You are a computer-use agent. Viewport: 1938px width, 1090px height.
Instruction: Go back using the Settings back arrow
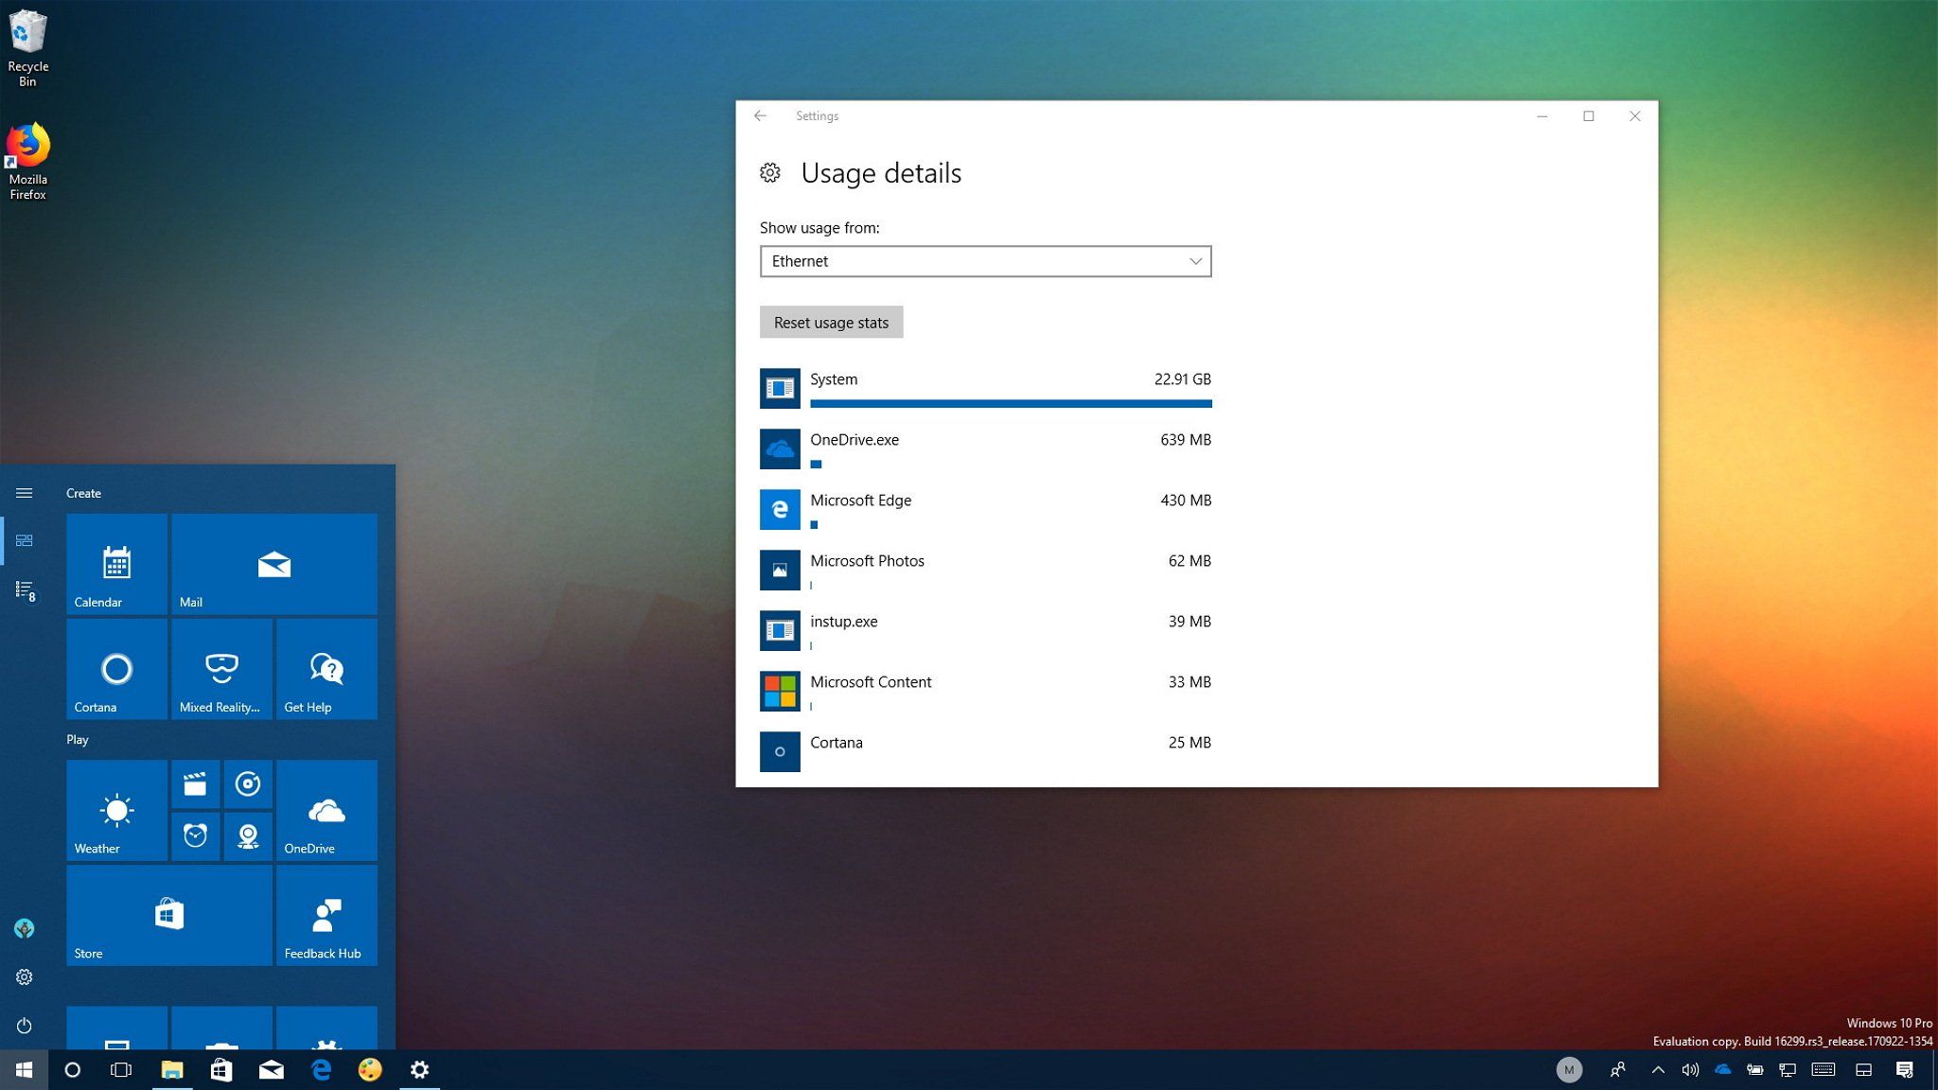coord(760,115)
